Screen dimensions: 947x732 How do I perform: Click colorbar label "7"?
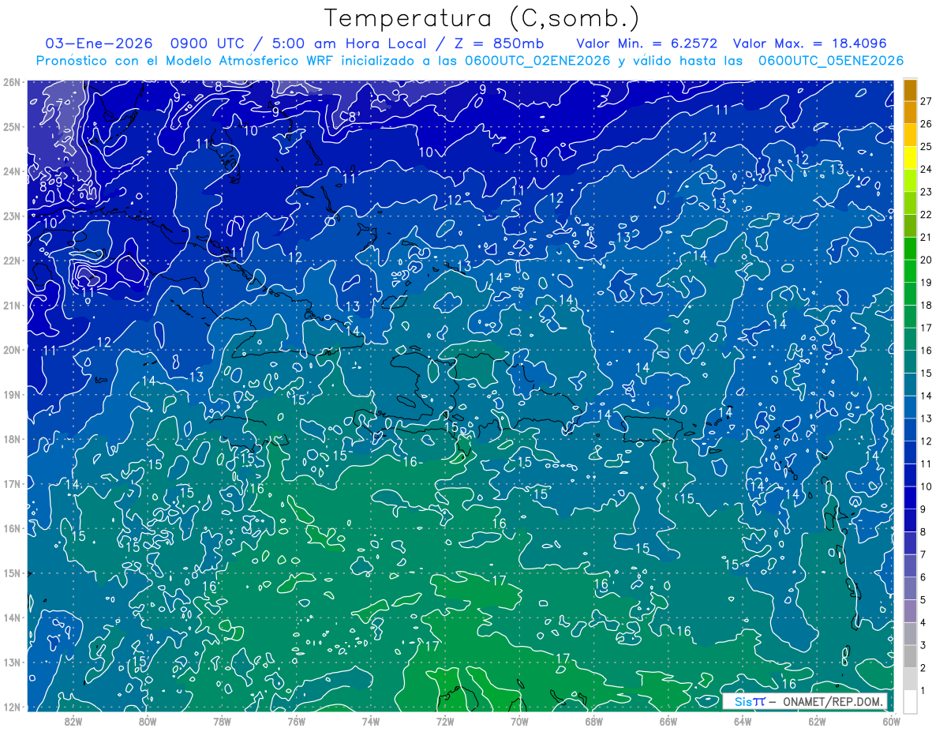(x=923, y=554)
